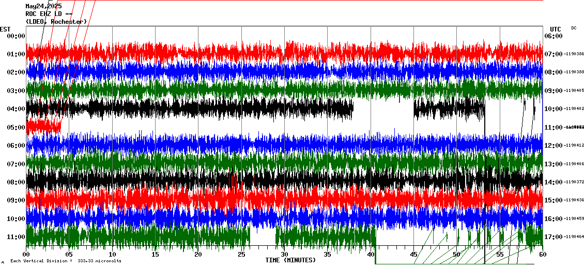
Task: Select the 10 minute tick on time axis
Action: pos(112,255)
